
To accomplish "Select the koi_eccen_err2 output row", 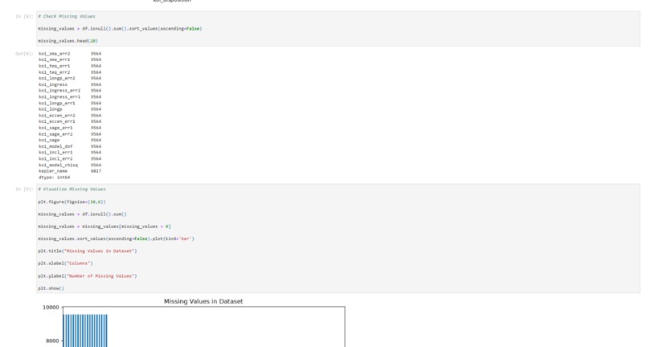I will pos(70,115).
